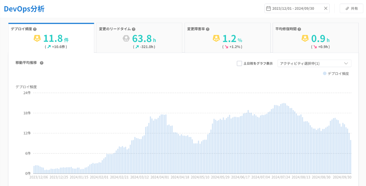366x186 pixels.
Task: Switch to 平均修復時間 tab
Action: click(316, 38)
